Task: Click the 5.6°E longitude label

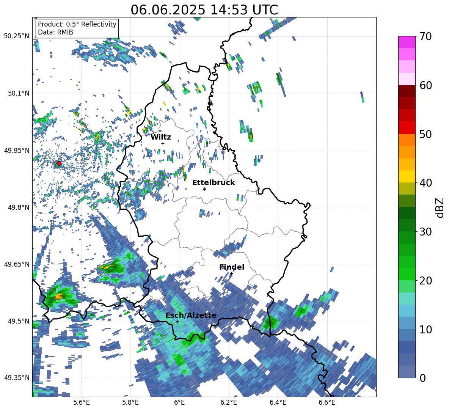Action: point(82,403)
